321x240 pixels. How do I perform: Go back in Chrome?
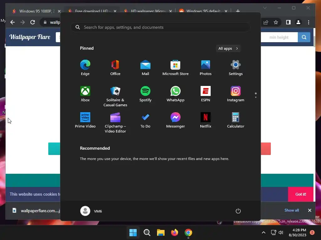pos(13,22)
